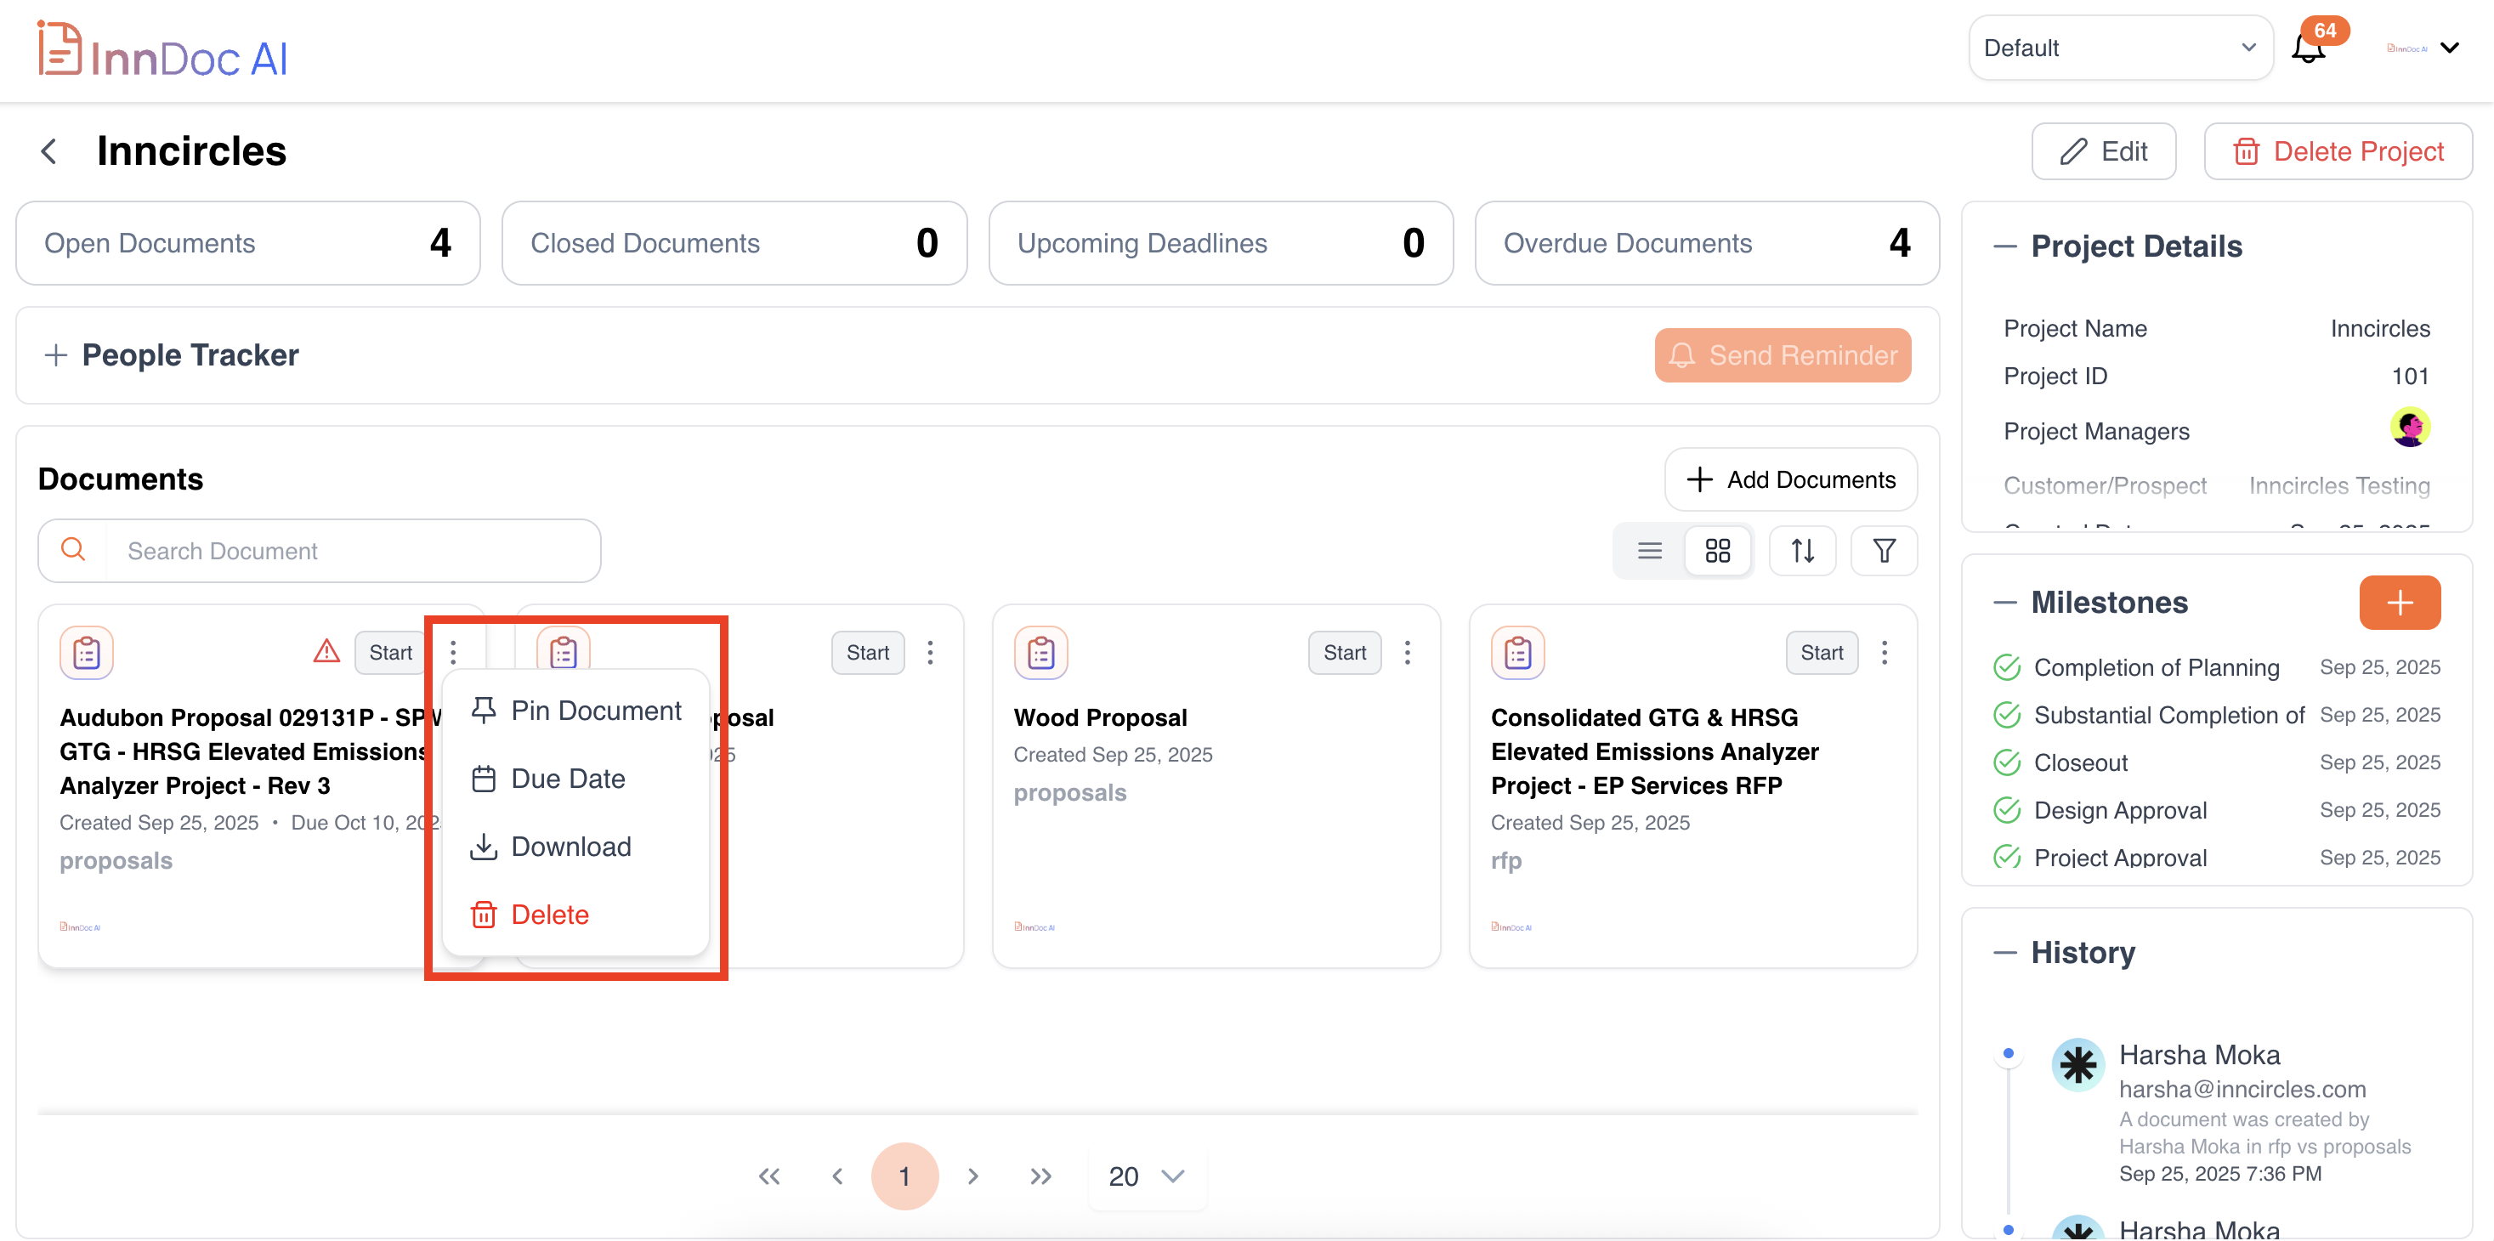This screenshot has width=2494, height=1241.
Task: Click the warning triangle on Audubon Proposal
Action: 326,651
